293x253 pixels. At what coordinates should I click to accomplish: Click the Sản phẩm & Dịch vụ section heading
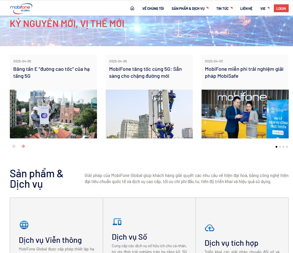pyautogui.click(x=37, y=179)
